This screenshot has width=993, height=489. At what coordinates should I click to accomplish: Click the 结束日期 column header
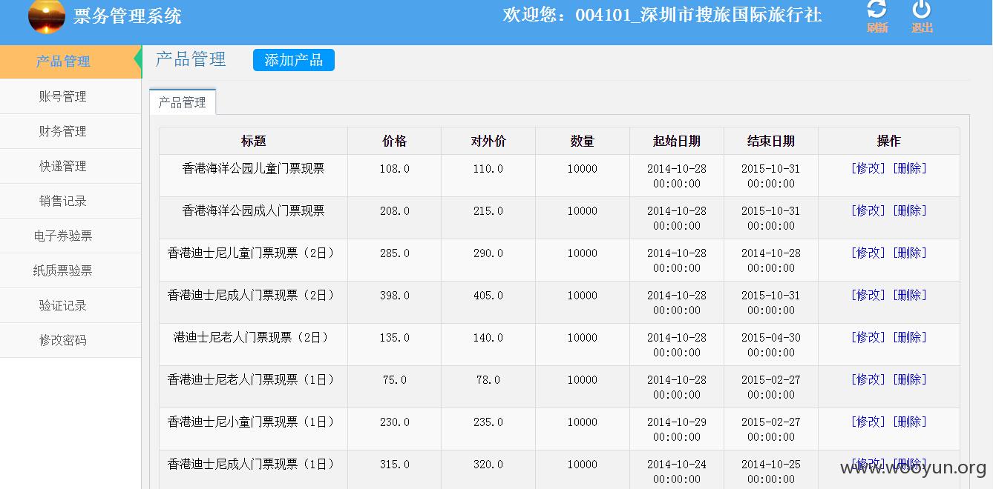click(771, 141)
